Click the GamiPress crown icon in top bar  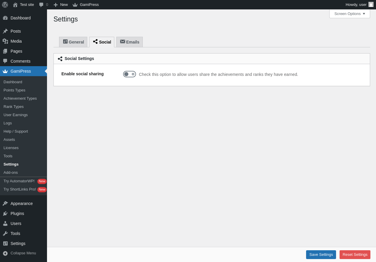(x=75, y=5)
